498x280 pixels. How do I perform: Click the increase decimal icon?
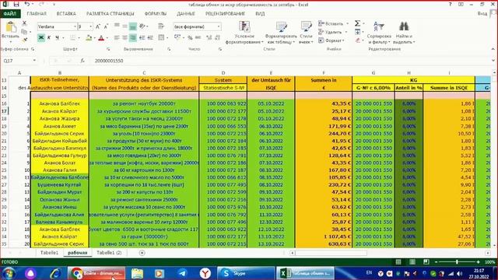click(209, 38)
